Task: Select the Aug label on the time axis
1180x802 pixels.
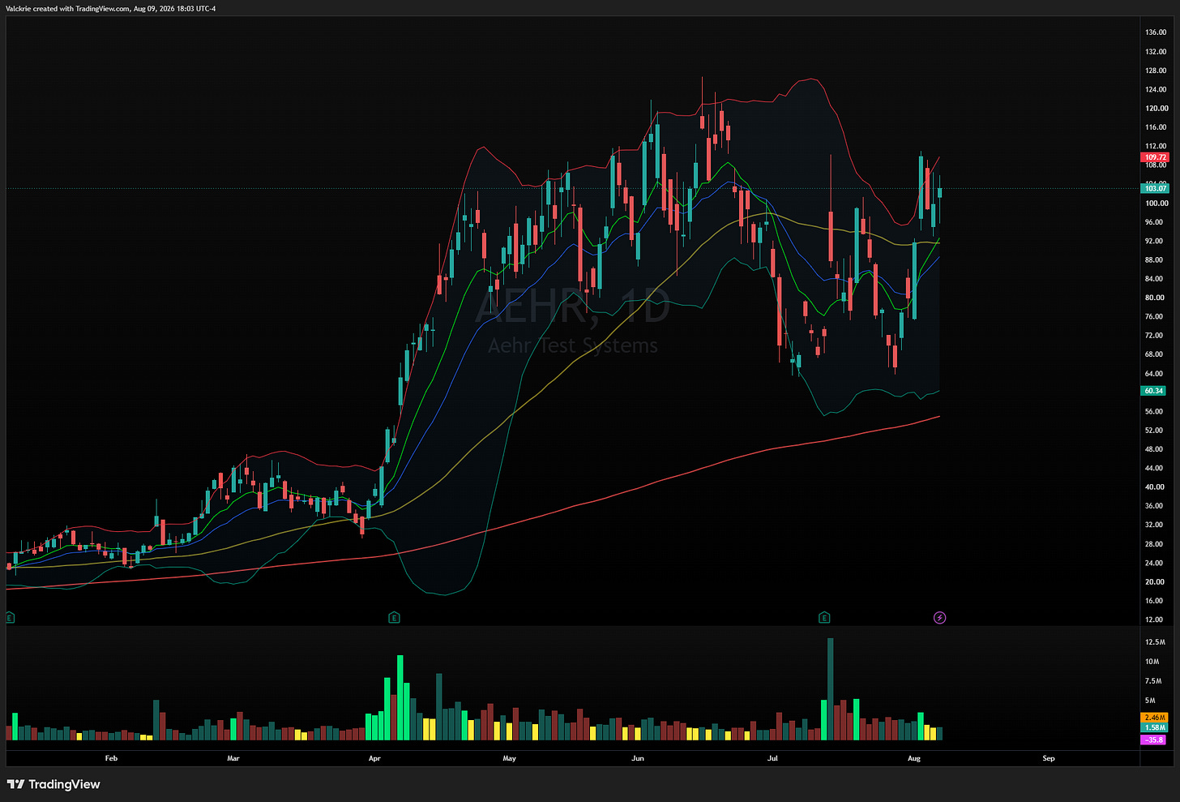Action: click(x=914, y=758)
